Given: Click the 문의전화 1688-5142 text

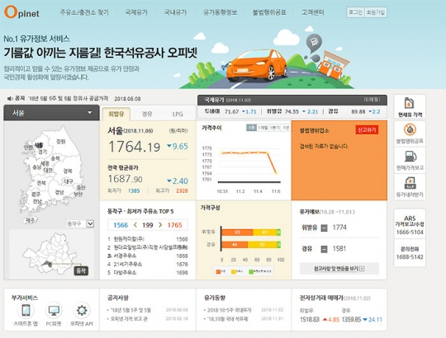Looking at the screenshot, I should point(410,253).
